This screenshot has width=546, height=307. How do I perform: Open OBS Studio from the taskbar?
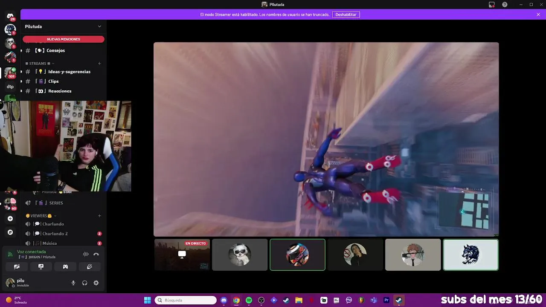[261, 300]
